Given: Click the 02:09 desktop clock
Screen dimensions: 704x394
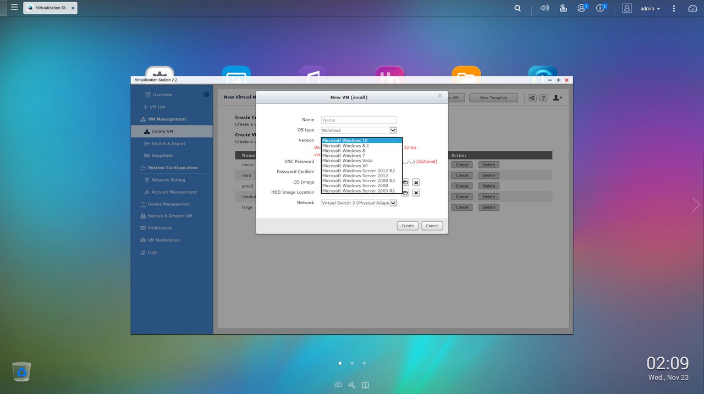Looking at the screenshot, I should (x=668, y=363).
